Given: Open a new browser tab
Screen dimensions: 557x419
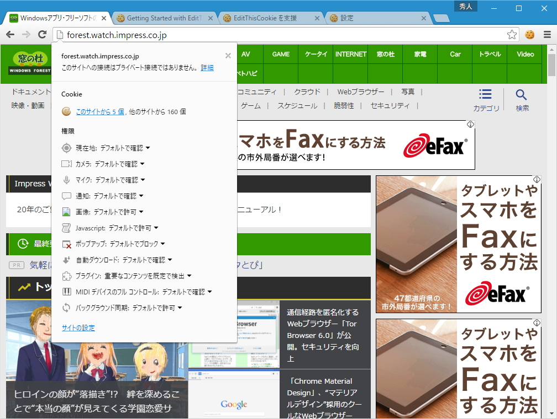Looking at the screenshot, I should click(442, 18).
